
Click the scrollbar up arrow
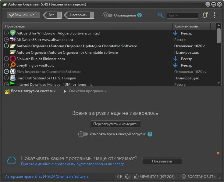(x=219, y=25)
